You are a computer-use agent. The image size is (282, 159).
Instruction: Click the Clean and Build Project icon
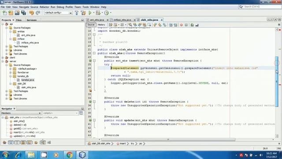(83, 13)
